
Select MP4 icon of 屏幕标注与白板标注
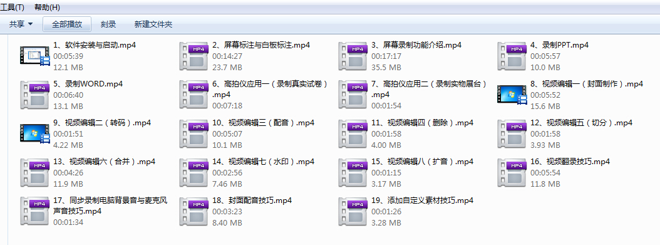click(x=193, y=56)
